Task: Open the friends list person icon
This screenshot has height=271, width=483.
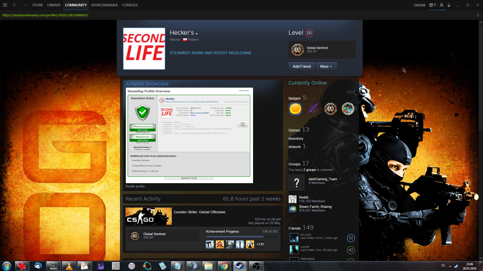Action: coord(441,5)
